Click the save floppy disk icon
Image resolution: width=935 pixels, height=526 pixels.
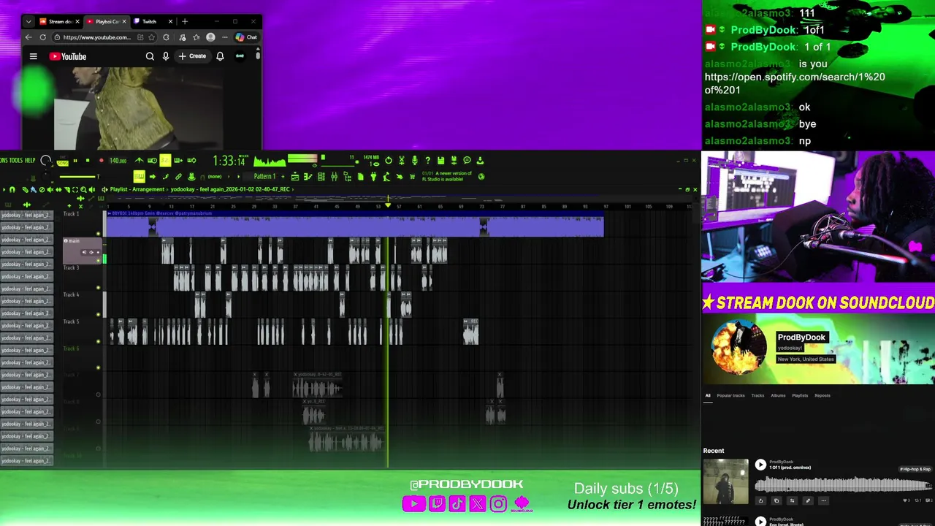pyautogui.click(x=441, y=160)
